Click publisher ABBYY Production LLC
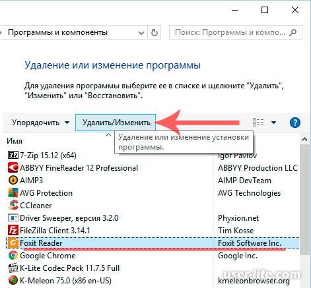 (258, 168)
